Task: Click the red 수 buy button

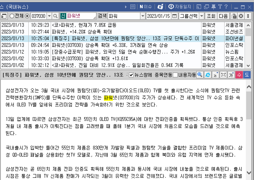Action: tap(239, 75)
